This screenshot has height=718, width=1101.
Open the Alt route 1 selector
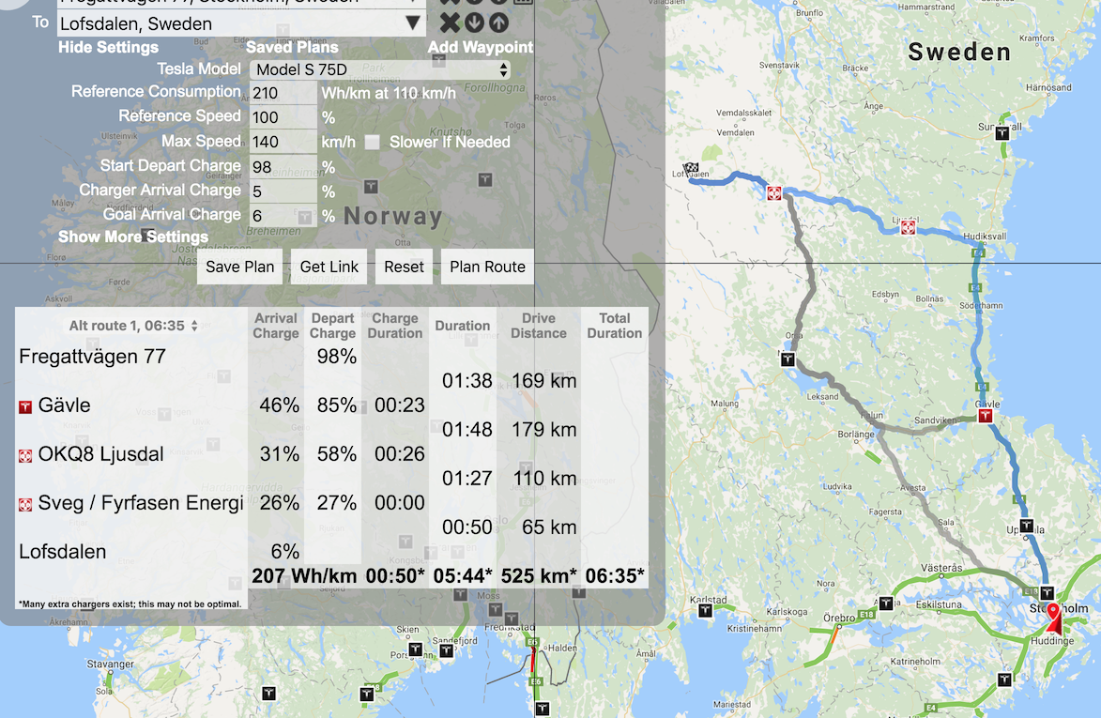point(133,326)
